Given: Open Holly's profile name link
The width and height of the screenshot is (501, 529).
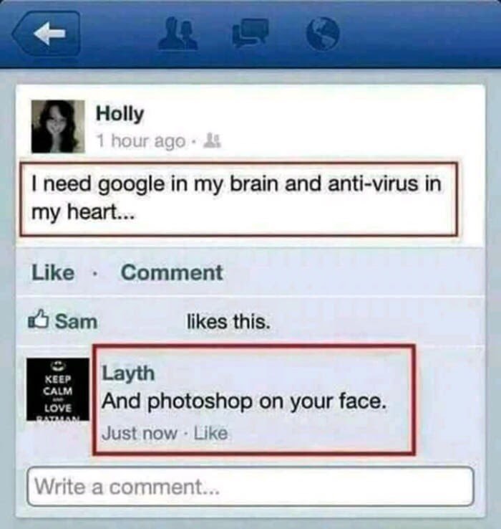Looking at the screenshot, I should point(120,114).
